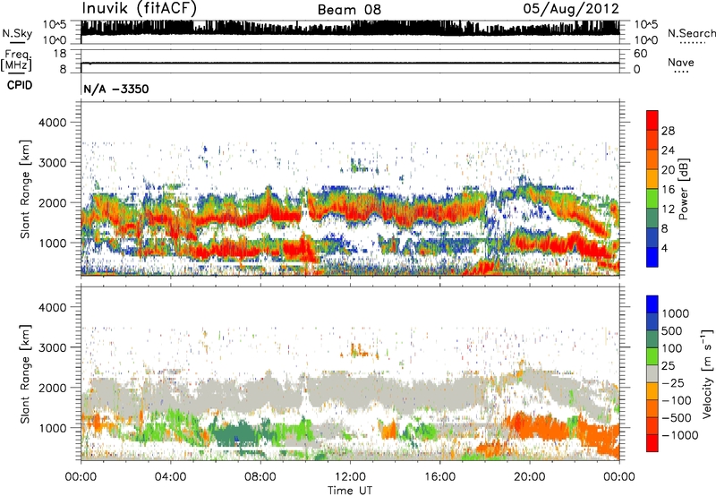Click the 'N/A -3350' CPID value

click(x=116, y=89)
